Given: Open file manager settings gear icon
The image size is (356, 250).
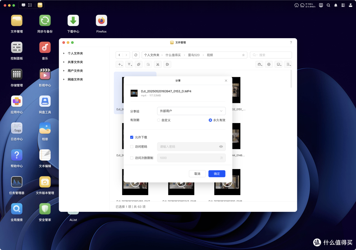Looking at the screenshot, I should coord(269,64).
